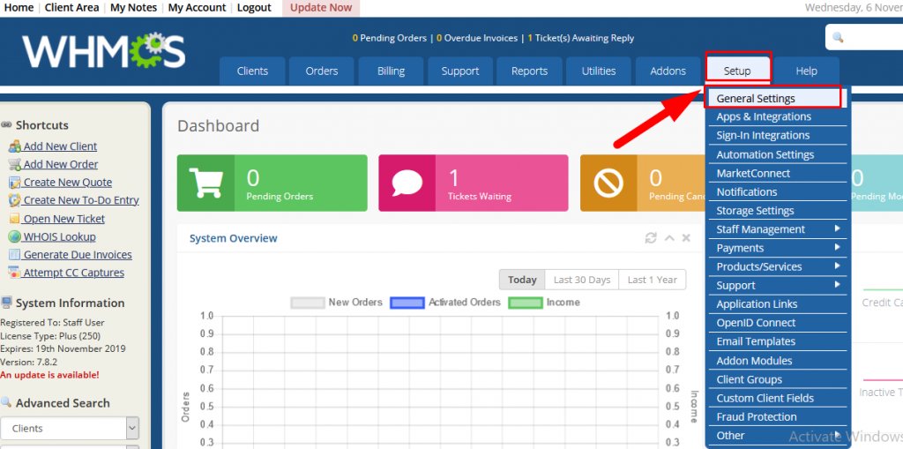Select Addon Modules menu item
The image size is (903, 449).
click(776, 361)
